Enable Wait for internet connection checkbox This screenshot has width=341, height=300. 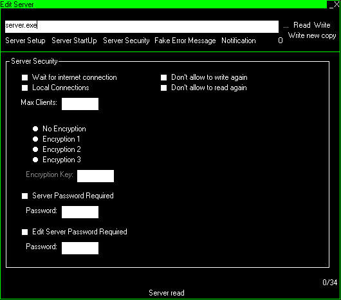pos(25,77)
